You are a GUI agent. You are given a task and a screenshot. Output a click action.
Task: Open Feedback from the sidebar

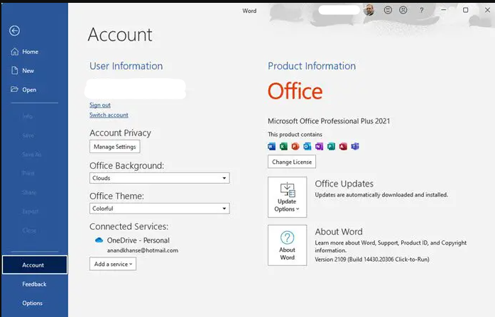(34, 284)
